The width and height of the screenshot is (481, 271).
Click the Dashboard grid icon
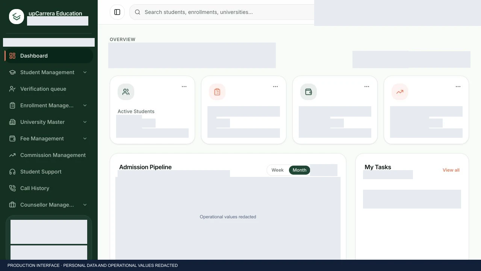click(12, 56)
